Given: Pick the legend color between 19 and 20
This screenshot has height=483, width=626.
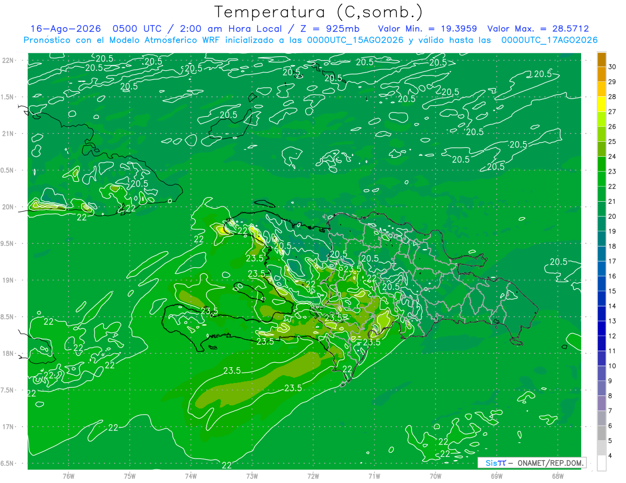Looking at the screenshot, I should (x=601, y=224).
